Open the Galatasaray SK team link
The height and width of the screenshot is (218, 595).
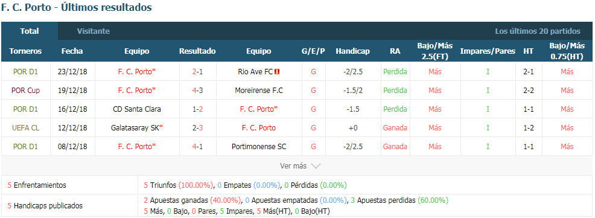pyautogui.click(x=136, y=127)
